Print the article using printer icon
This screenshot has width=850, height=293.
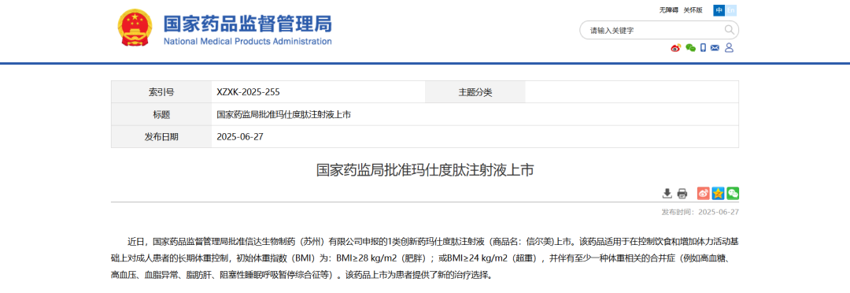682,193
